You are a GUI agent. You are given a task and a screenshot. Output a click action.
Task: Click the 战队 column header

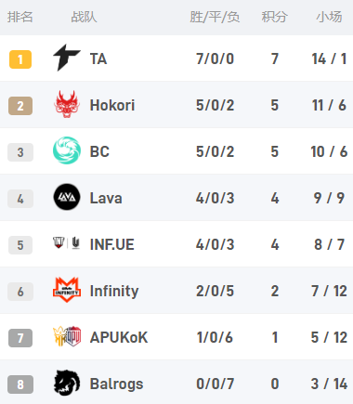[x=84, y=17]
